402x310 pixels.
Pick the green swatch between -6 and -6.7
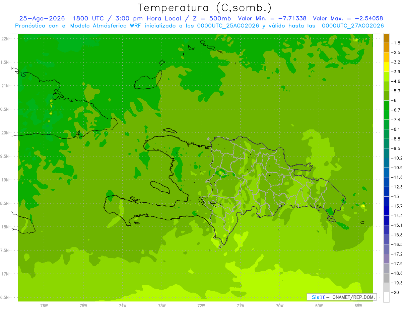tap(386, 105)
